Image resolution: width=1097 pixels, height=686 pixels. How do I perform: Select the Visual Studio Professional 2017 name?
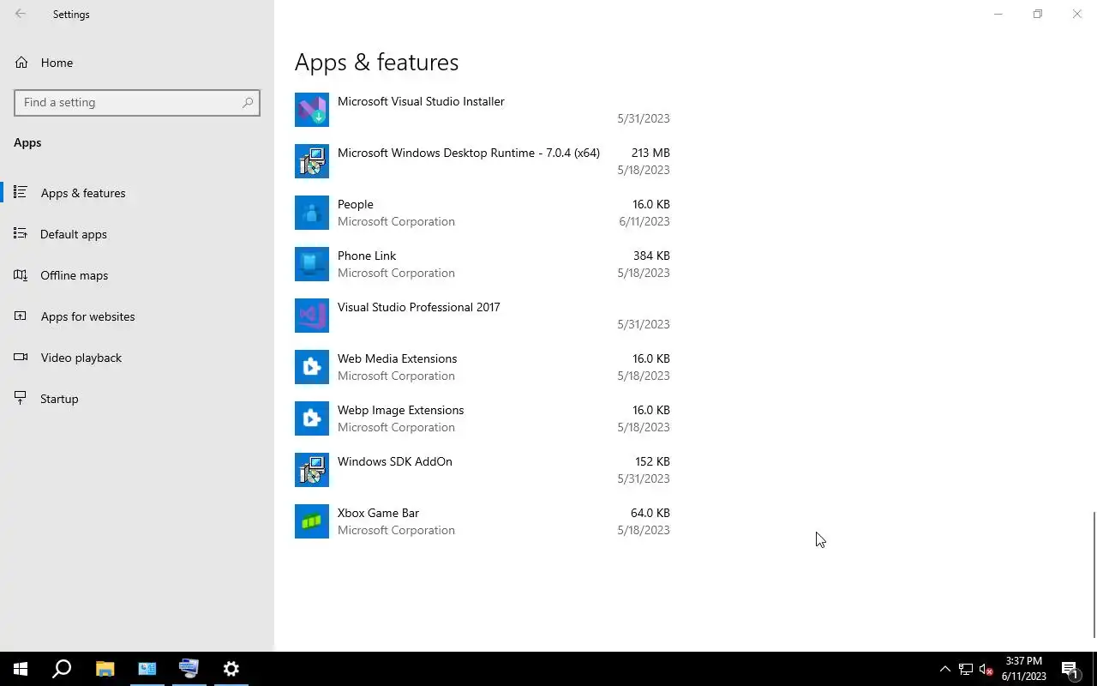click(x=419, y=307)
